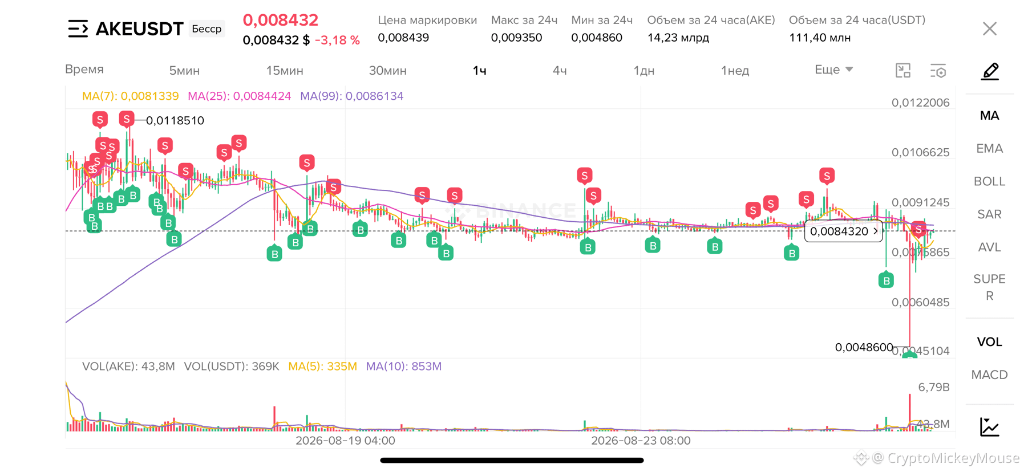The height and width of the screenshot is (472, 1024).
Task: Close the chart with the X icon
Action: pyautogui.click(x=989, y=29)
